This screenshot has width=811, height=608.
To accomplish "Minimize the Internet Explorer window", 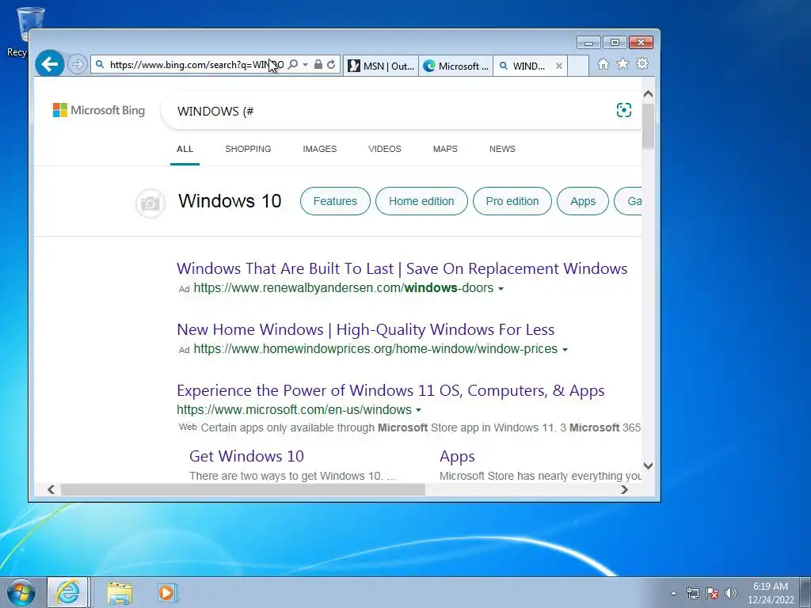I will pos(588,43).
